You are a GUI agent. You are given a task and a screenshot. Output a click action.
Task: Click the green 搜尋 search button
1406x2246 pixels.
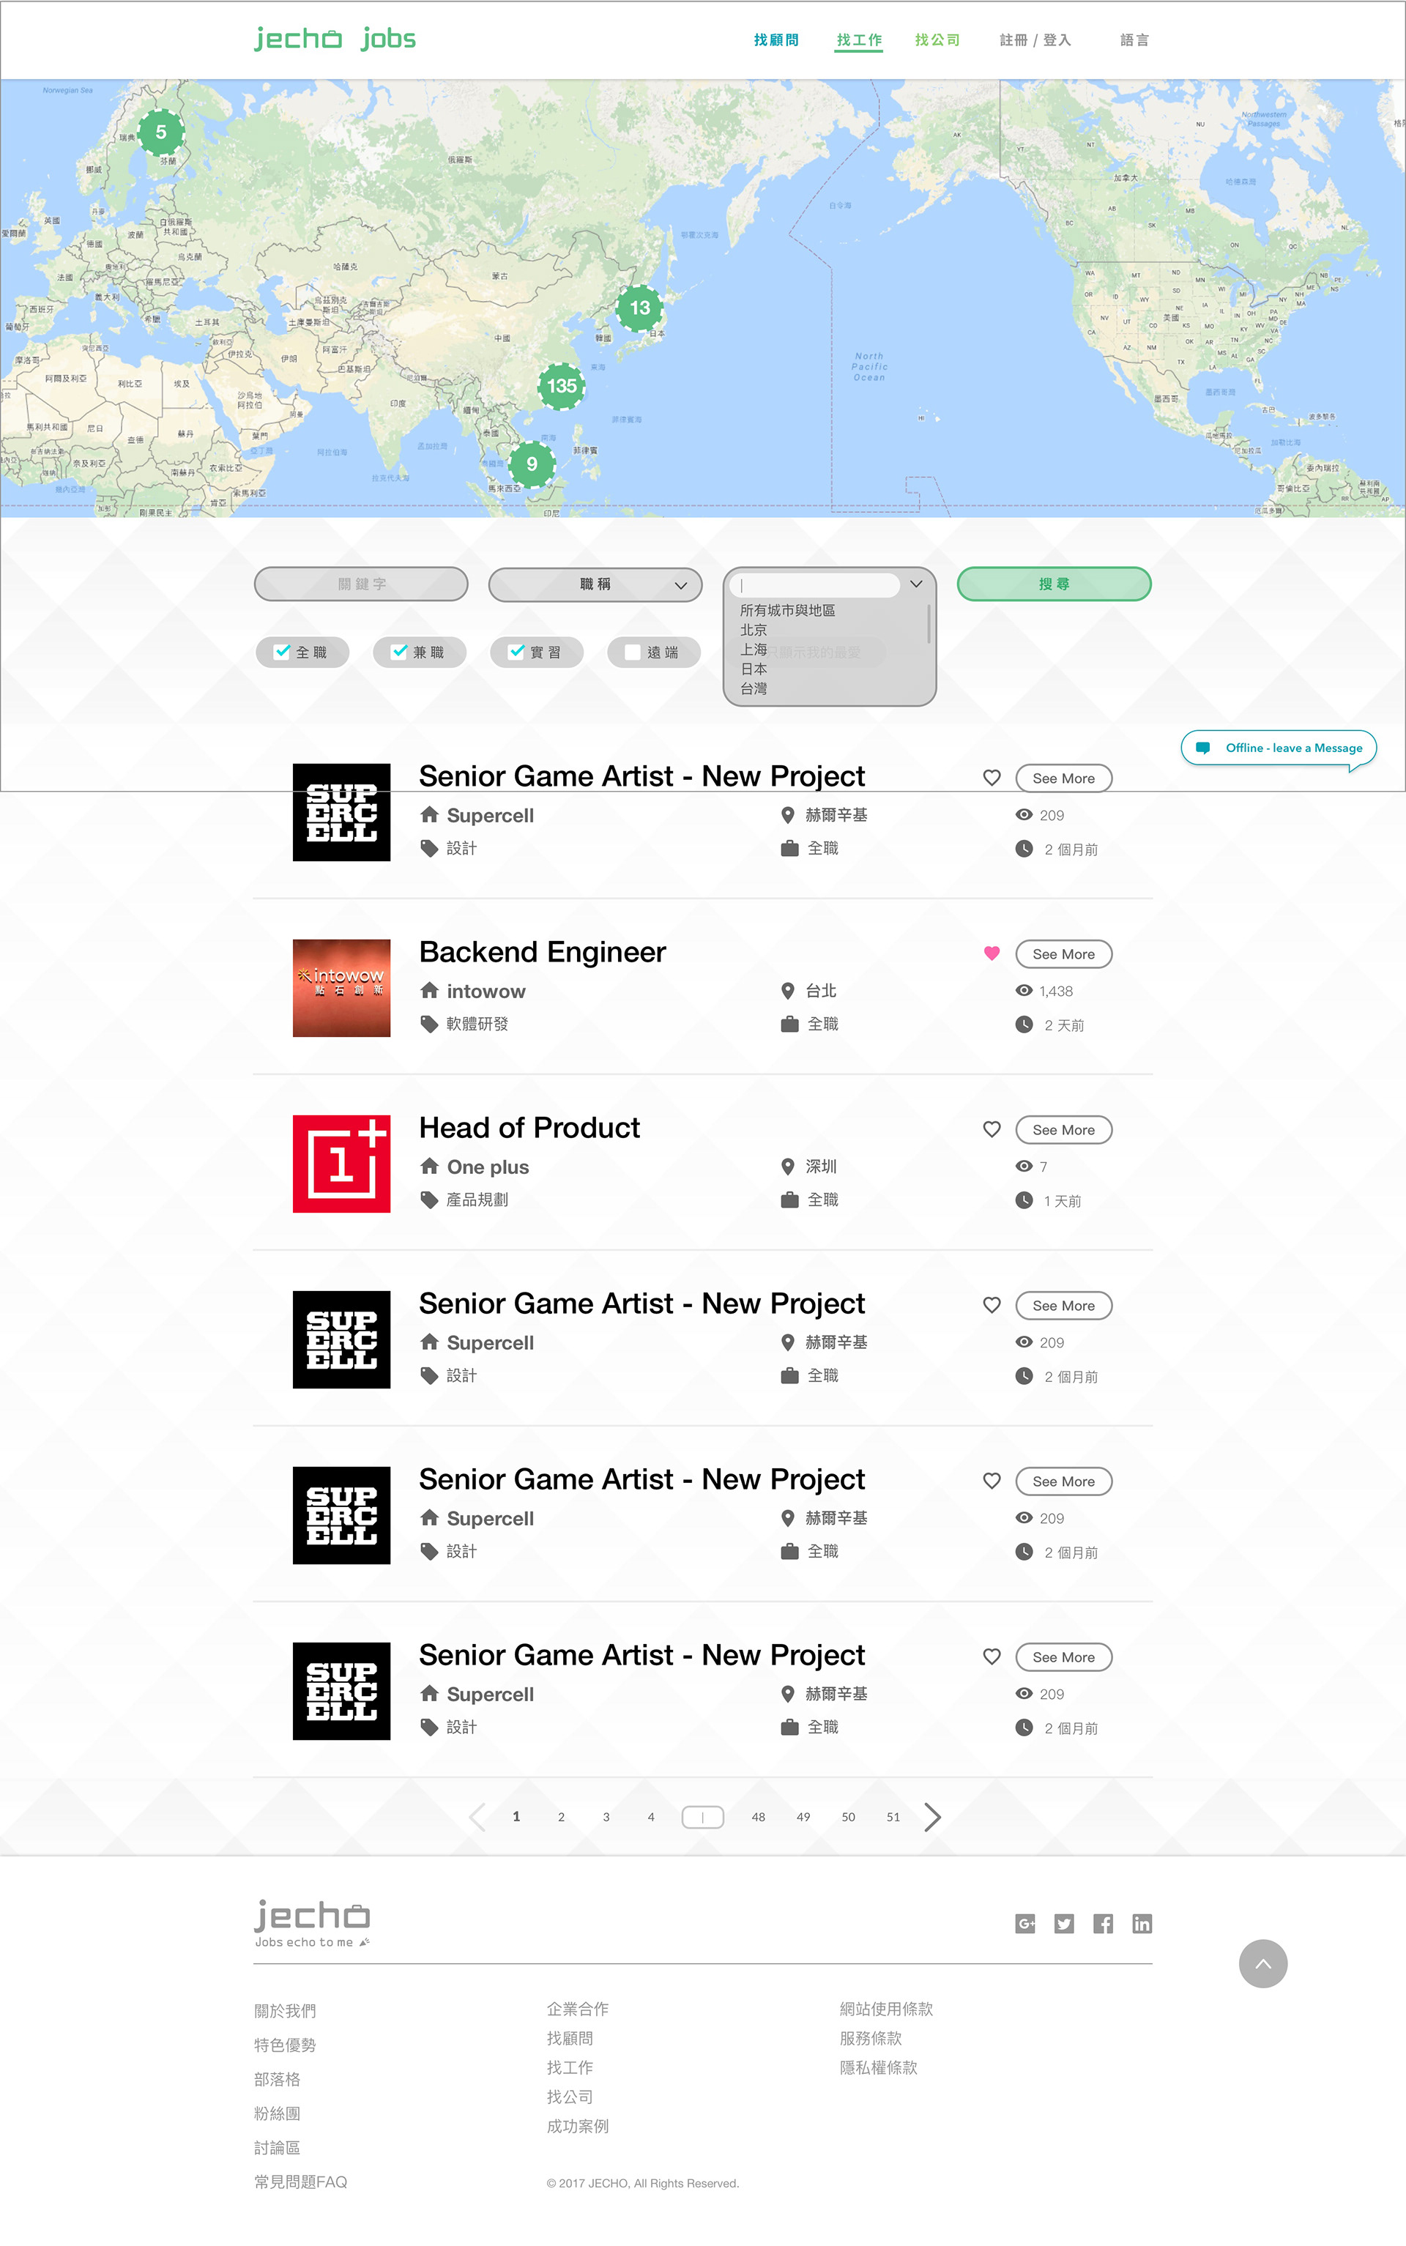coord(1054,584)
